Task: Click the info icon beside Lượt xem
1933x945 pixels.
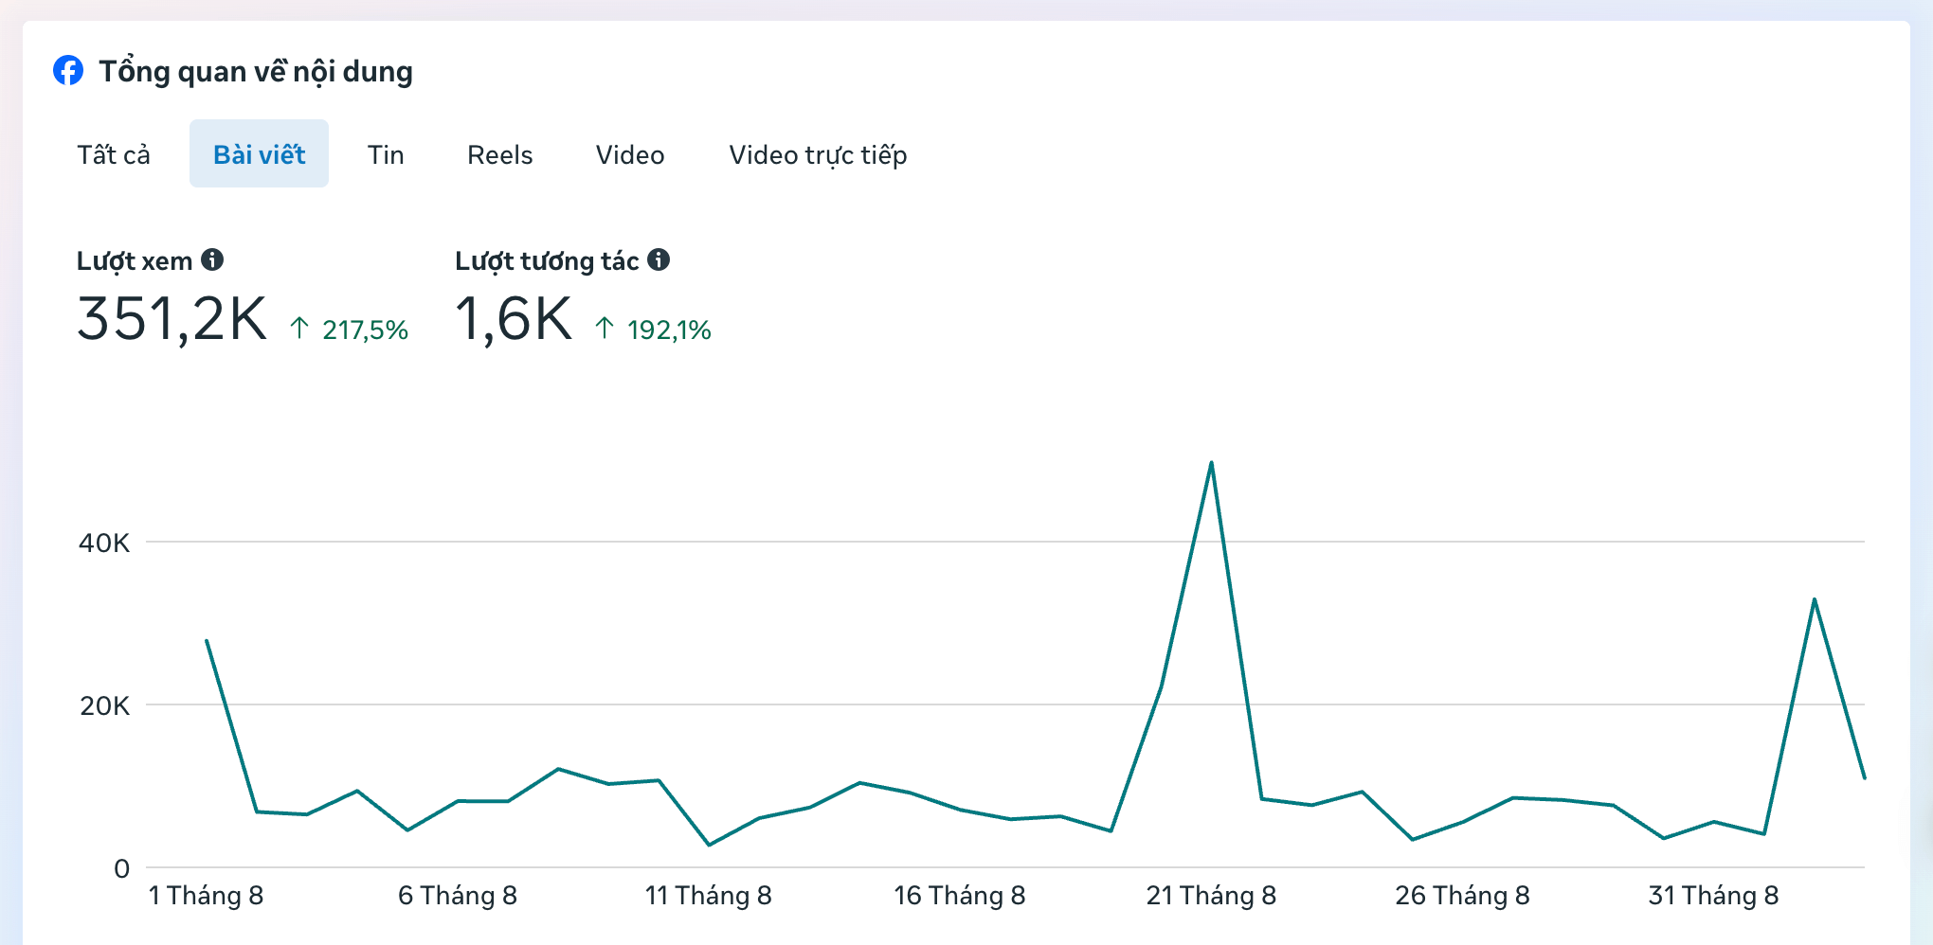Action: [212, 259]
